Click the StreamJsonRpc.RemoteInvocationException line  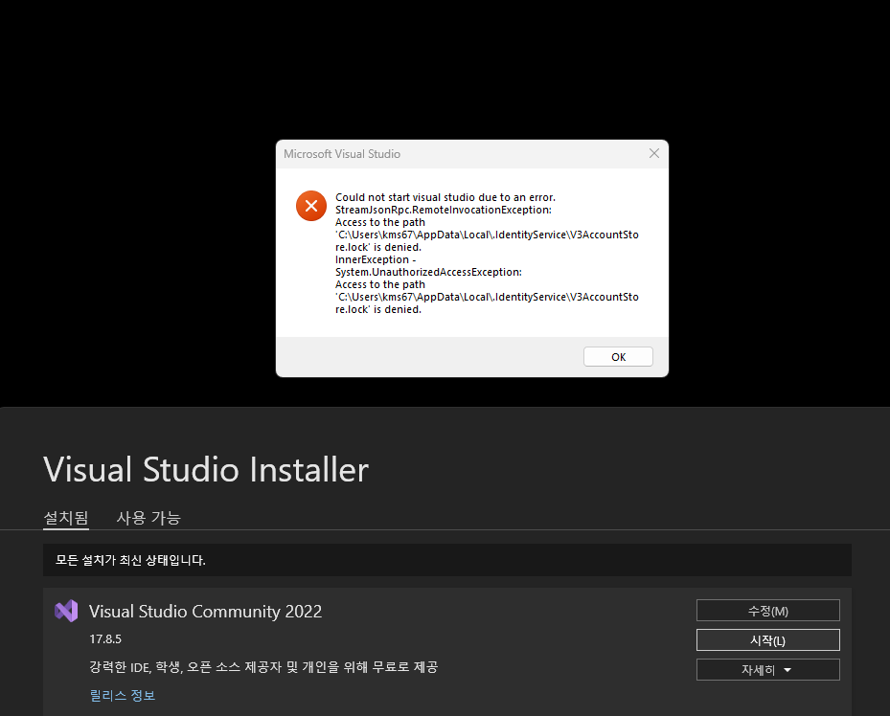tap(444, 210)
